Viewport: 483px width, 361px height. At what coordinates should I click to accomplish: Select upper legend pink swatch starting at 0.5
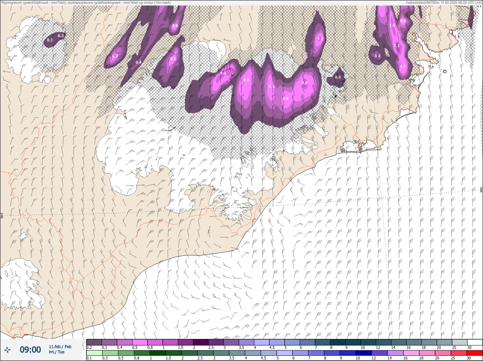tap(140, 342)
